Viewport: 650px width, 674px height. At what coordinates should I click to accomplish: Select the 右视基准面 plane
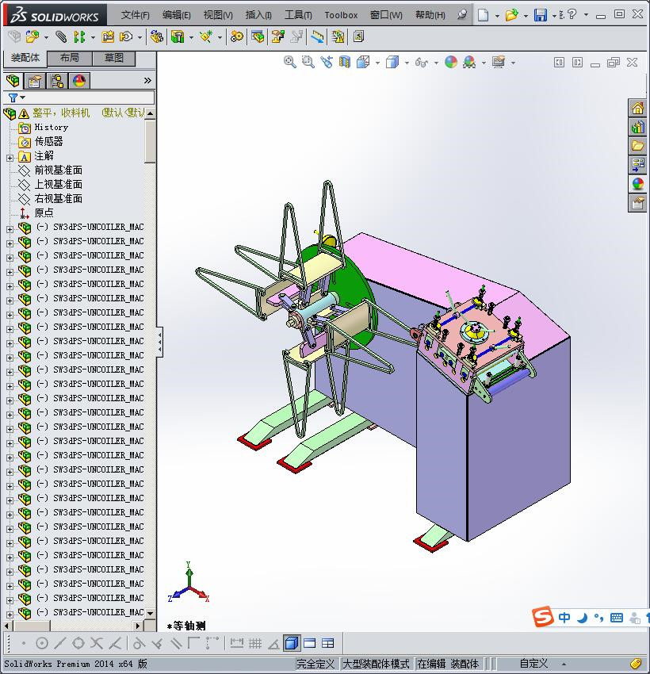pos(58,198)
